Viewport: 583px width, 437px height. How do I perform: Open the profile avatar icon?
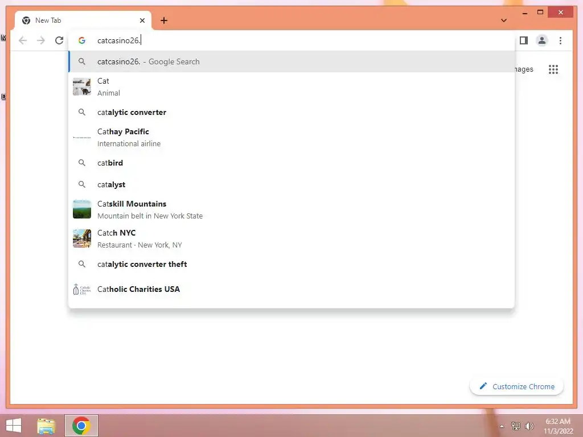coord(542,40)
